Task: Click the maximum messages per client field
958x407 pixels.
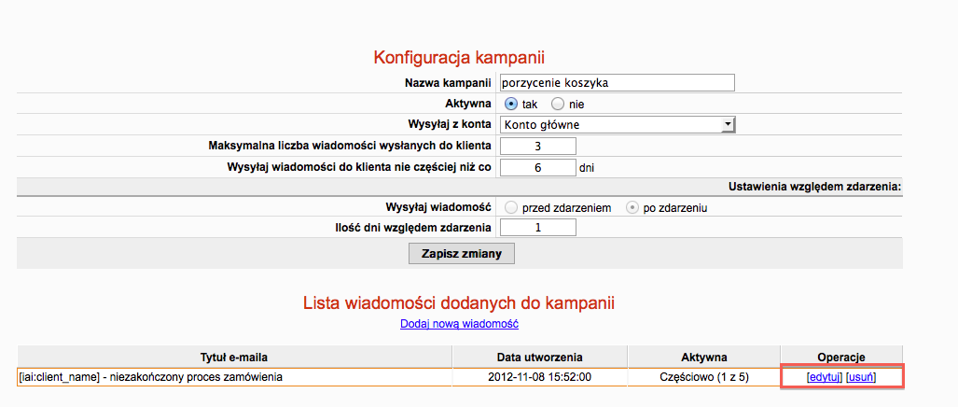Action: coord(538,146)
